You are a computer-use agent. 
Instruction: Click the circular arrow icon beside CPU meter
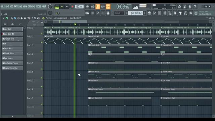(179, 7)
